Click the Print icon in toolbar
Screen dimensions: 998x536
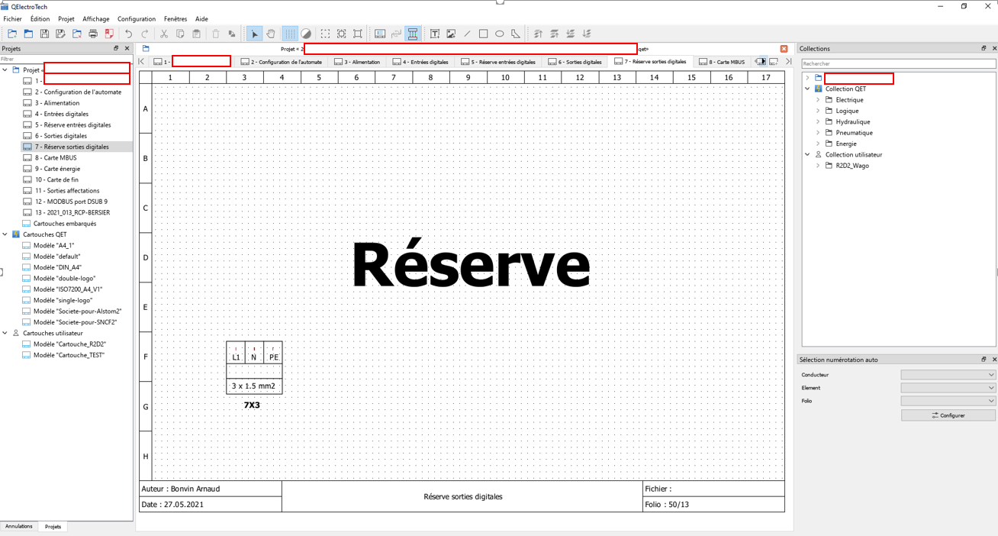pos(93,34)
